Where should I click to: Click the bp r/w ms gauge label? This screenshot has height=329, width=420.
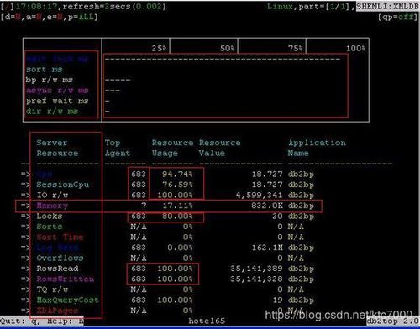point(50,80)
